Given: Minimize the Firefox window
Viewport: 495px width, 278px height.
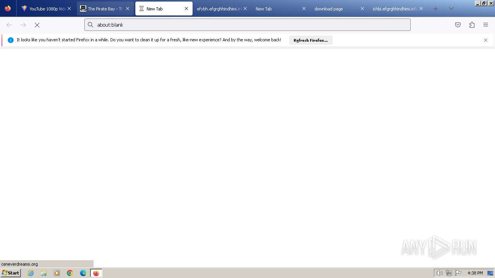Looking at the screenshot, I should (478, 3).
